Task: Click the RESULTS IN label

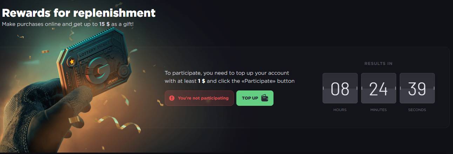Action: [378, 64]
